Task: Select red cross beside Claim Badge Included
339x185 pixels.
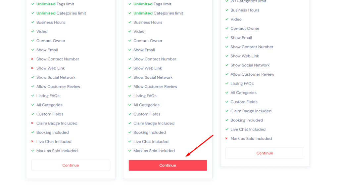Action: pyautogui.click(x=32, y=123)
